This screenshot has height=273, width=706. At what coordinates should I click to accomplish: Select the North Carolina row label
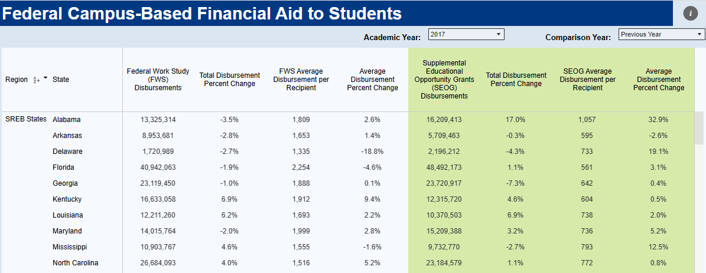75,263
